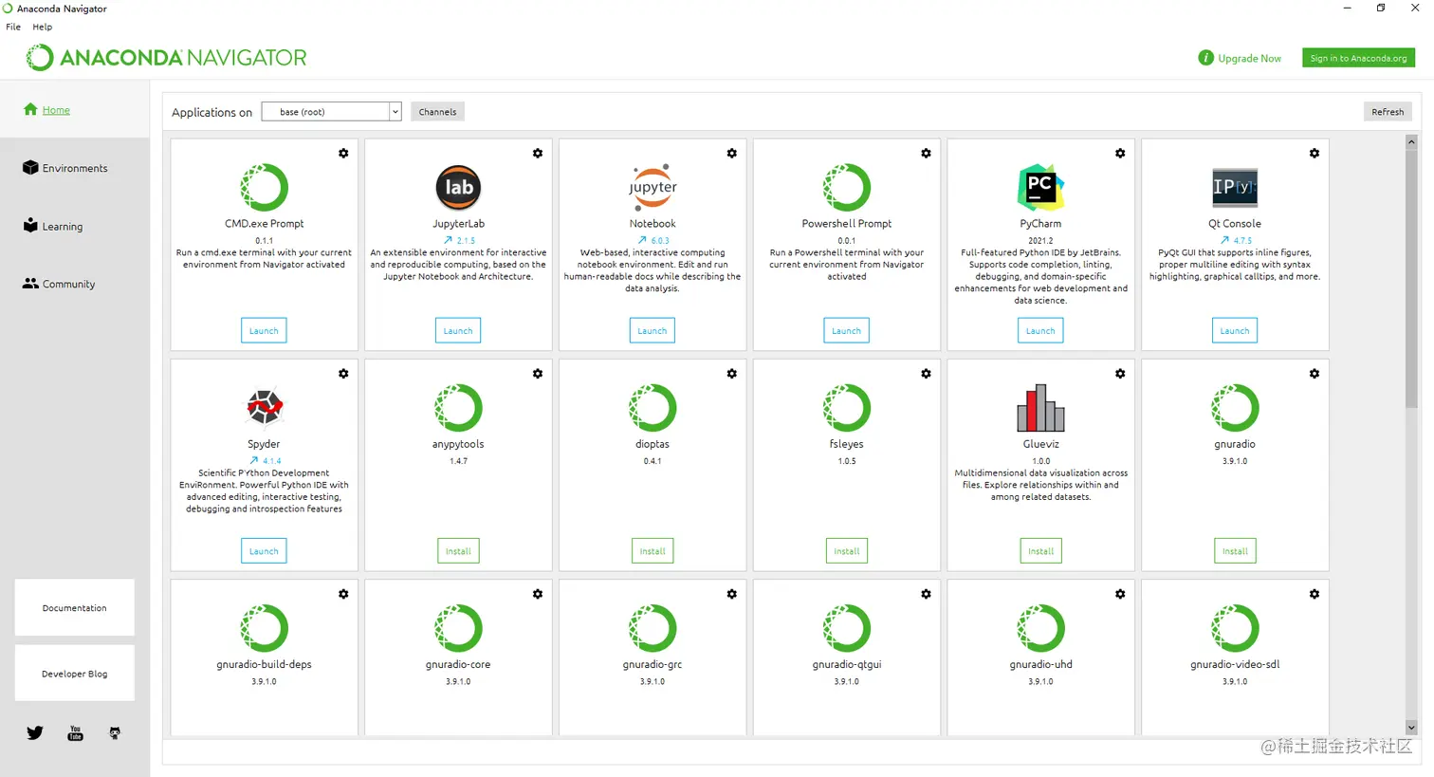The height and width of the screenshot is (777, 1434).
Task: Open the Documentation button
Action: click(75, 607)
